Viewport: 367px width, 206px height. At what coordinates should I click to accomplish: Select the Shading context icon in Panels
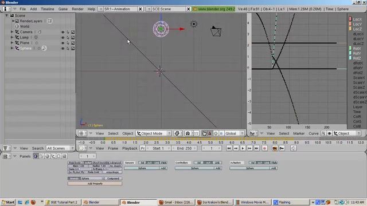click(47, 156)
